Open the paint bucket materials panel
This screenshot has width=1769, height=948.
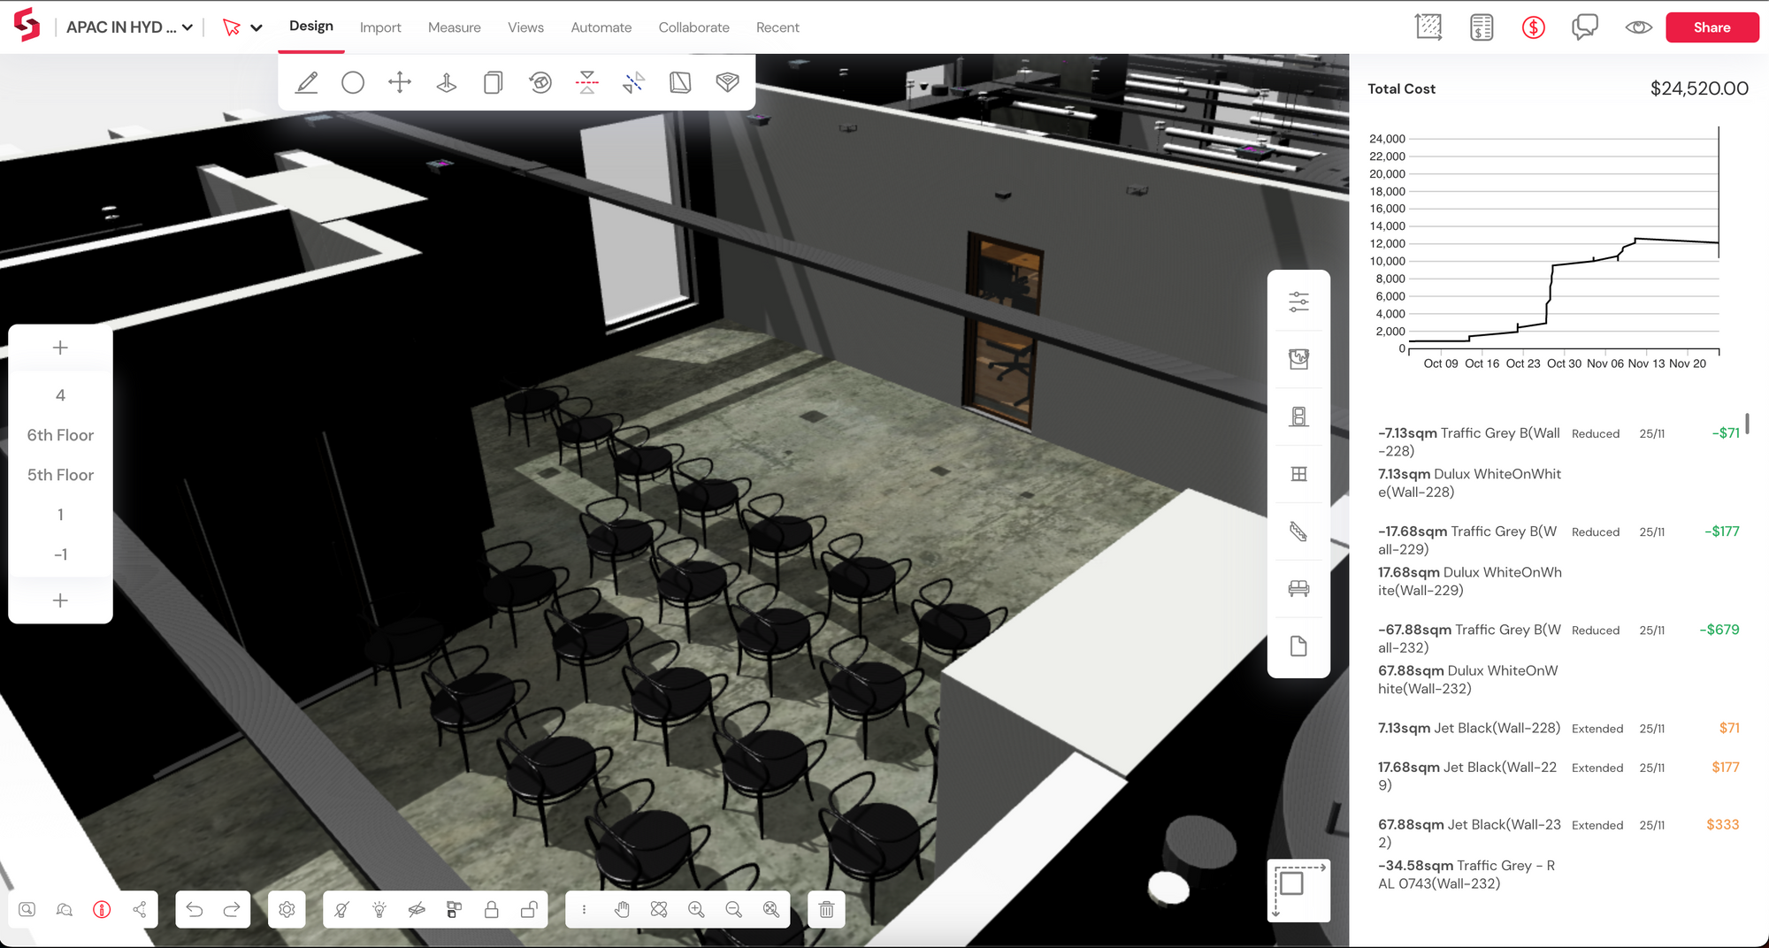(1298, 359)
